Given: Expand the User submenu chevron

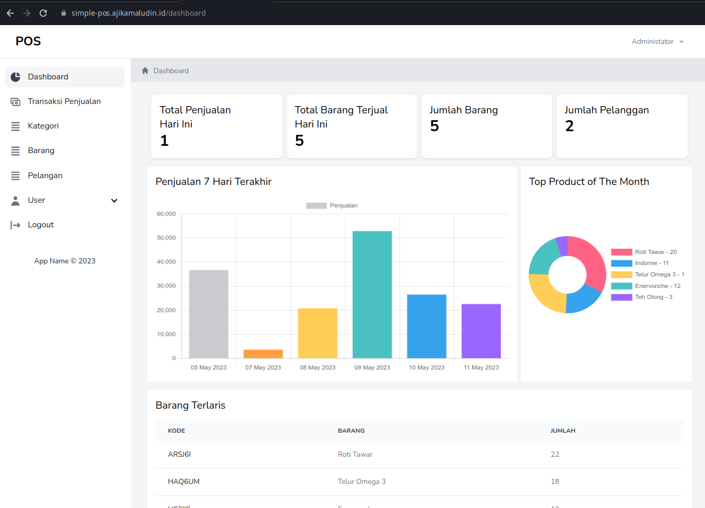Looking at the screenshot, I should point(115,200).
